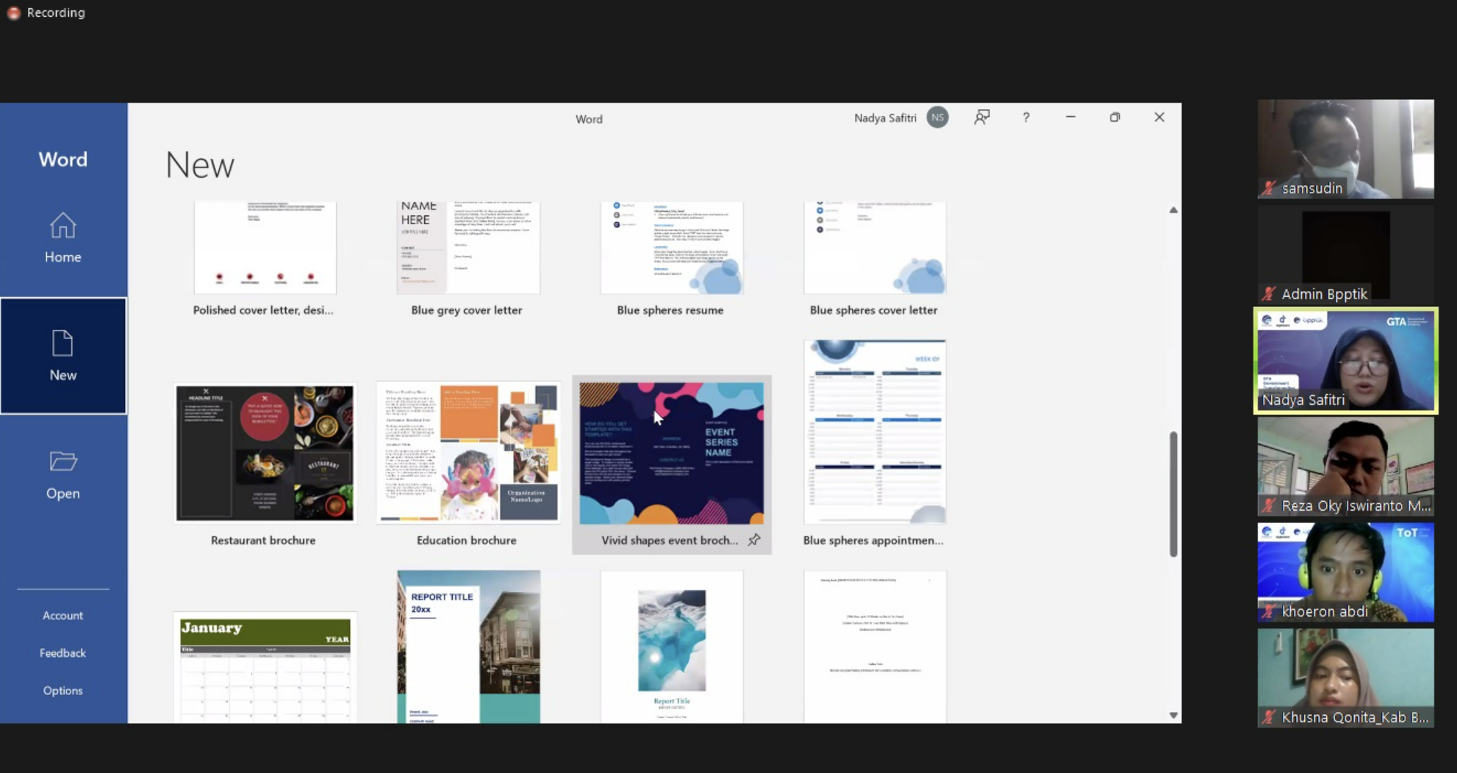1457x773 pixels.
Task: Choose the Restaurant brochure template
Action: (265, 453)
